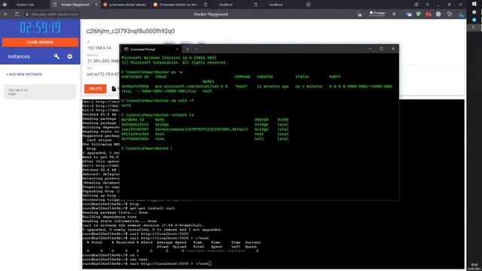Open the third browser tab with red icon
This screenshot has width=482, height=271.
[x=125, y=5]
